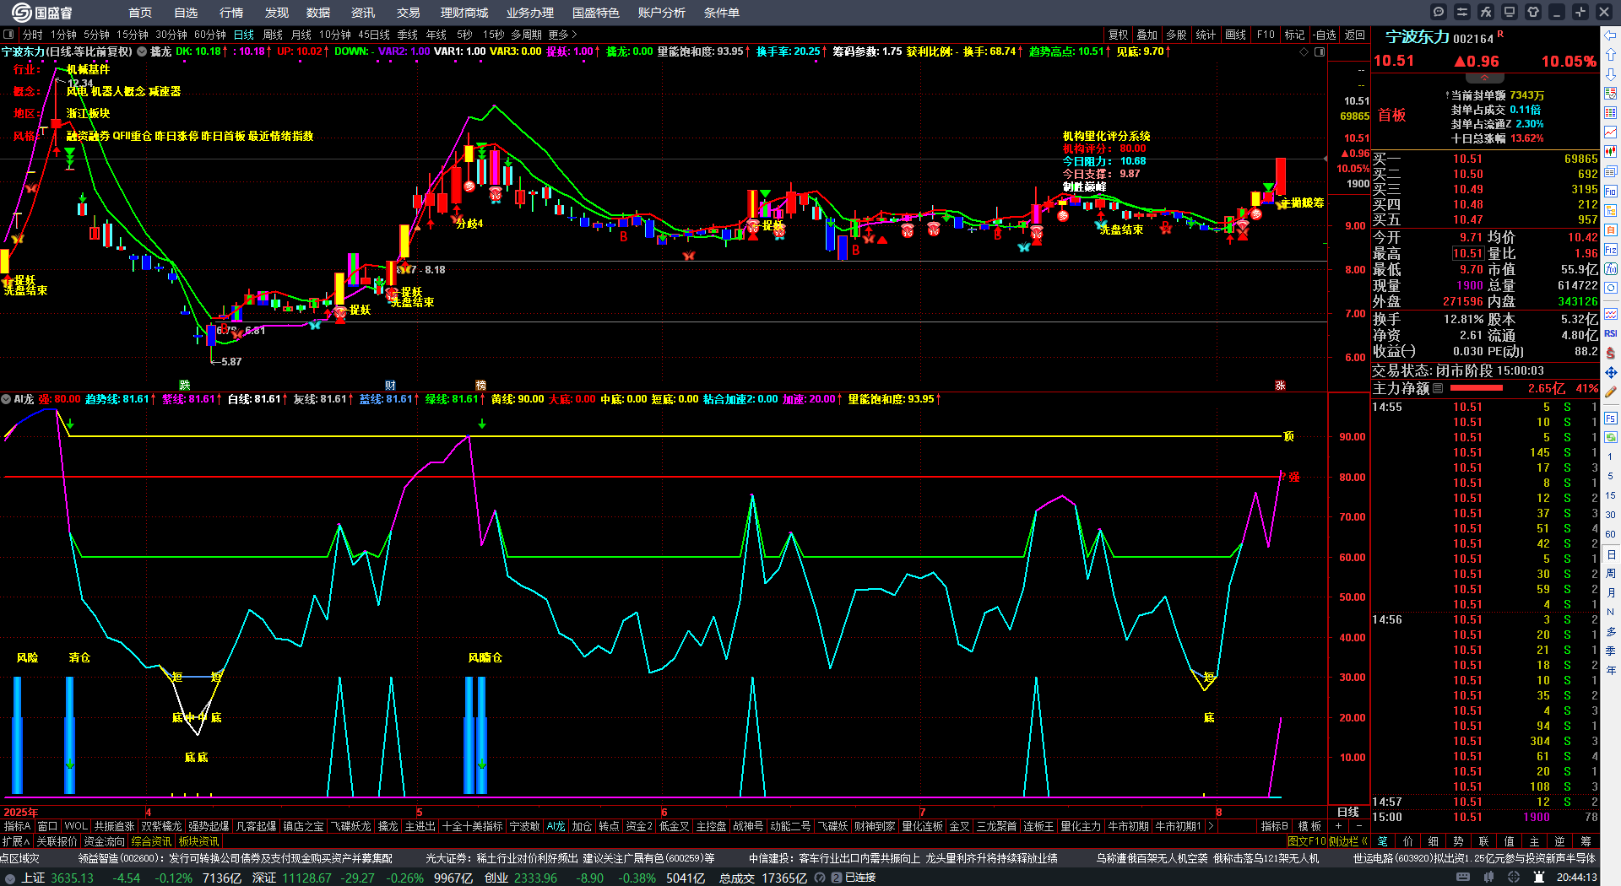Viewport: 1621px width, 886px height.
Task: Click the display monitor icon in title bar
Action: [1510, 12]
